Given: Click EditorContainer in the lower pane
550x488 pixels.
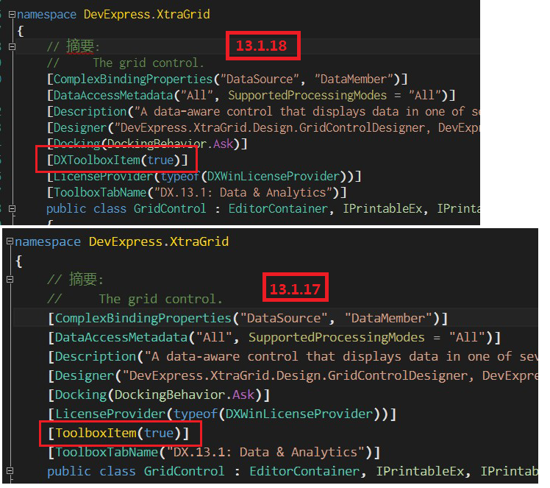Looking at the screenshot, I should [x=304, y=471].
